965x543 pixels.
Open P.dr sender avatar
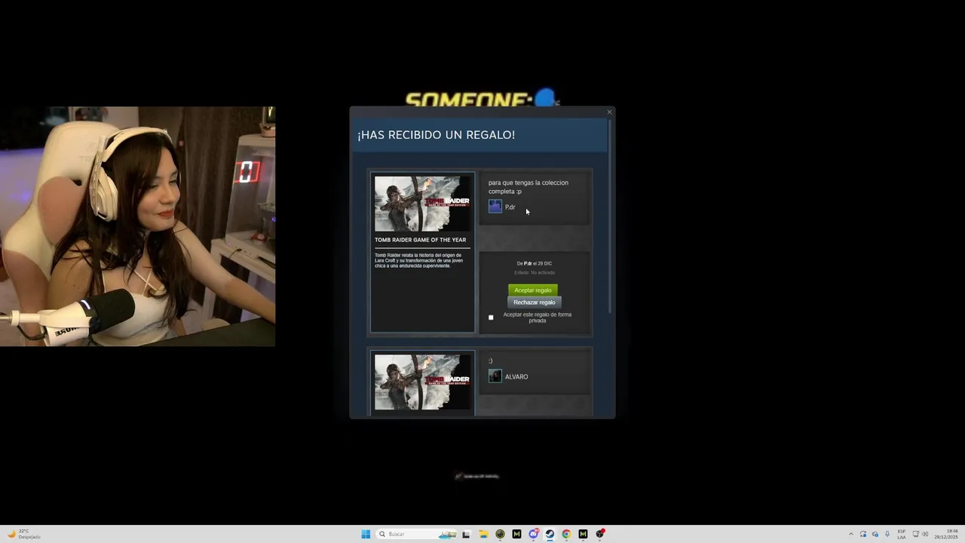coord(495,206)
